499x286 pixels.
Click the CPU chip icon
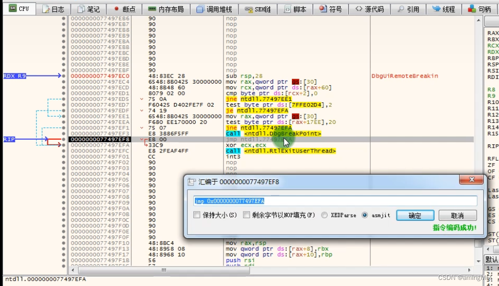(12, 8)
